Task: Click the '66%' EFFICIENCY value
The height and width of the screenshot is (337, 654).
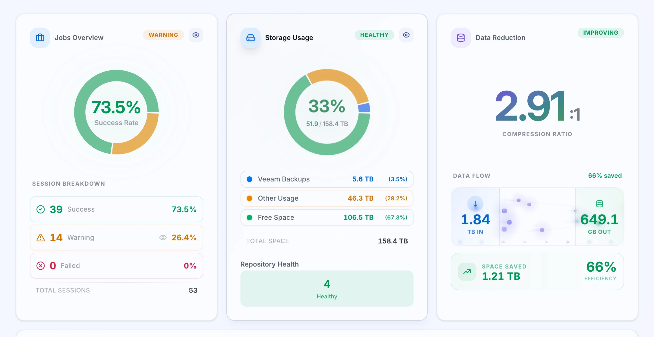Action: (601, 267)
